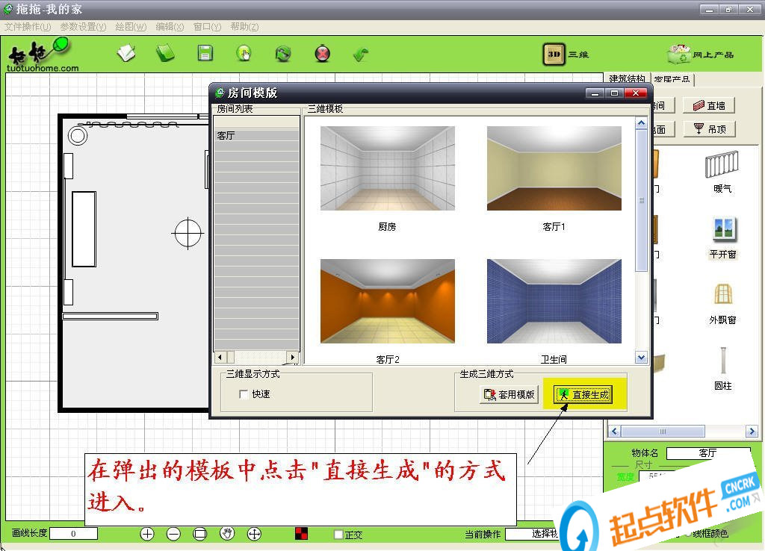Open the 参数设置 menu
The width and height of the screenshot is (765, 551).
(83, 27)
